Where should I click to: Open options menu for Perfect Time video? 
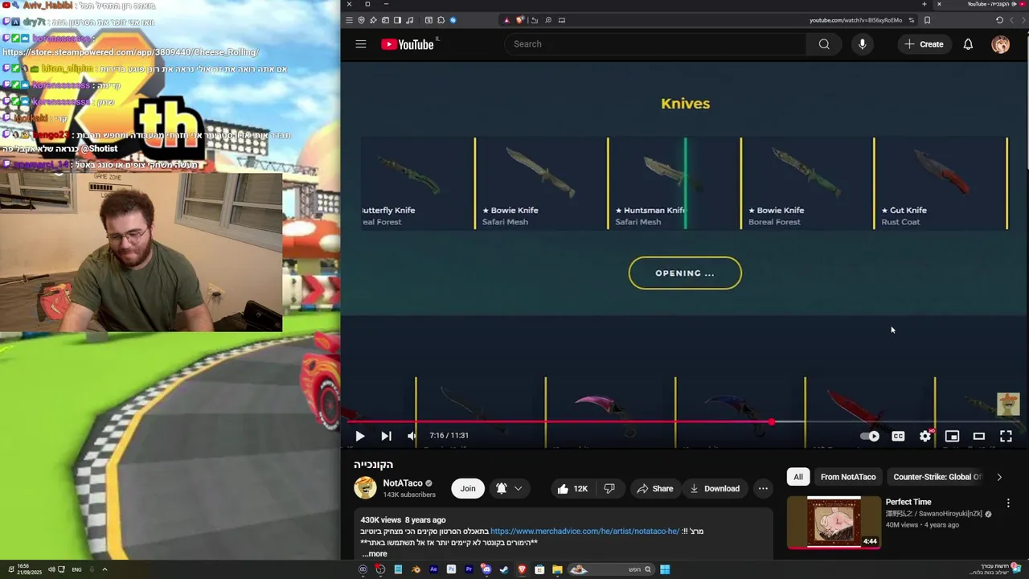click(1008, 503)
